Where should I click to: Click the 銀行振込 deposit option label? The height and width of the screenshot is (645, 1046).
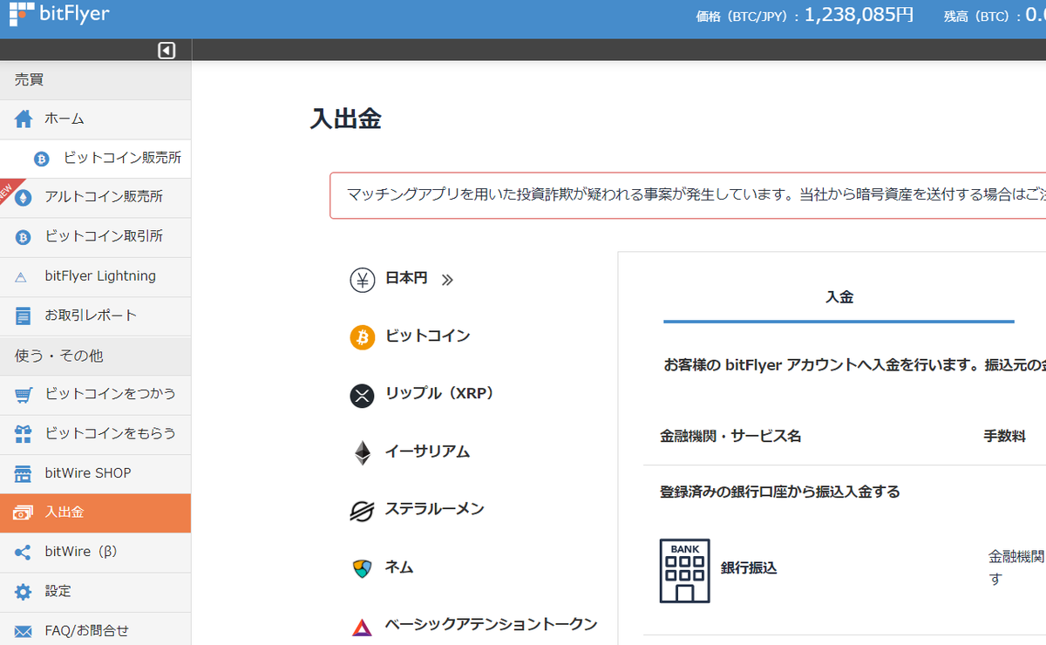[x=748, y=568]
